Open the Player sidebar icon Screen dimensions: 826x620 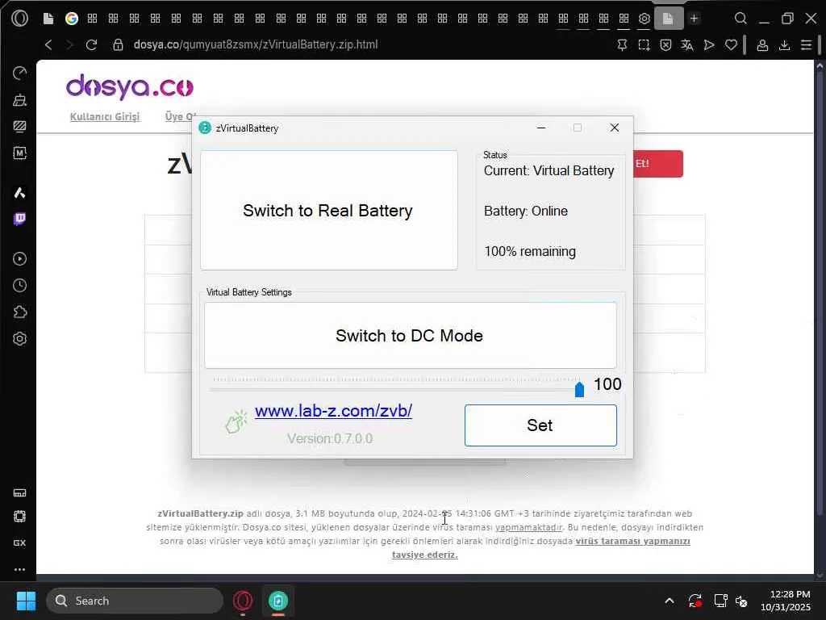pyautogui.click(x=19, y=259)
